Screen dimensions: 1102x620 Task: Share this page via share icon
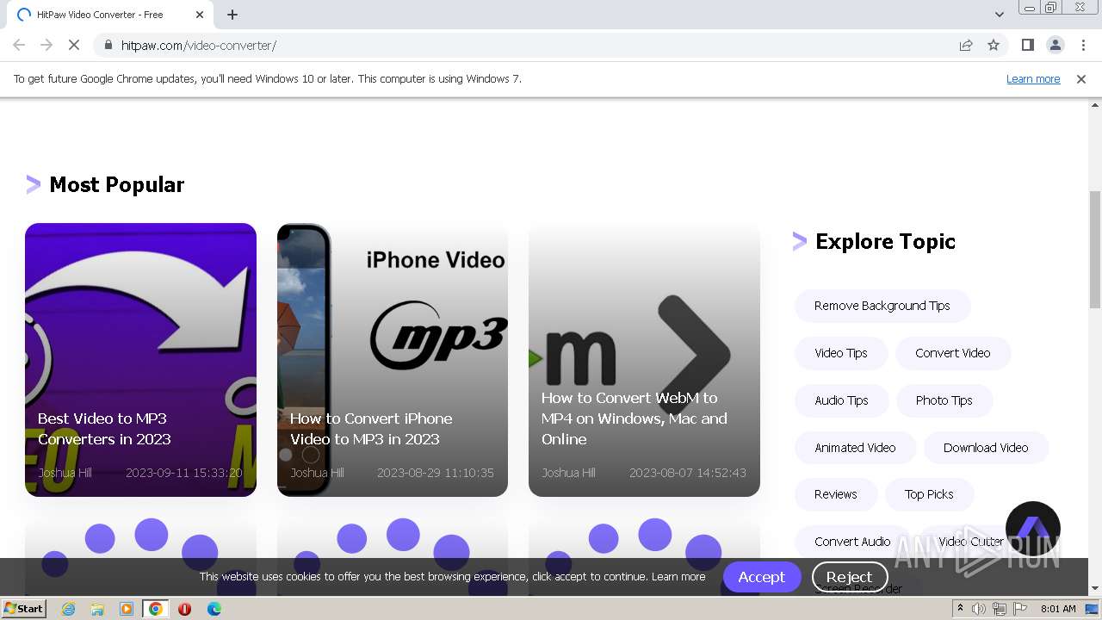point(966,46)
